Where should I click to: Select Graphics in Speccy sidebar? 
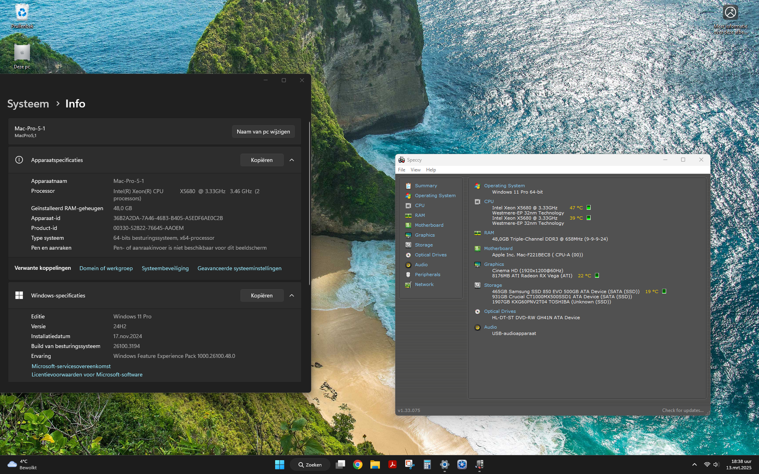[x=425, y=235]
